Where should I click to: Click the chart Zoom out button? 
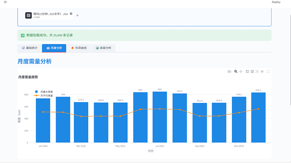tap(252, 71)
